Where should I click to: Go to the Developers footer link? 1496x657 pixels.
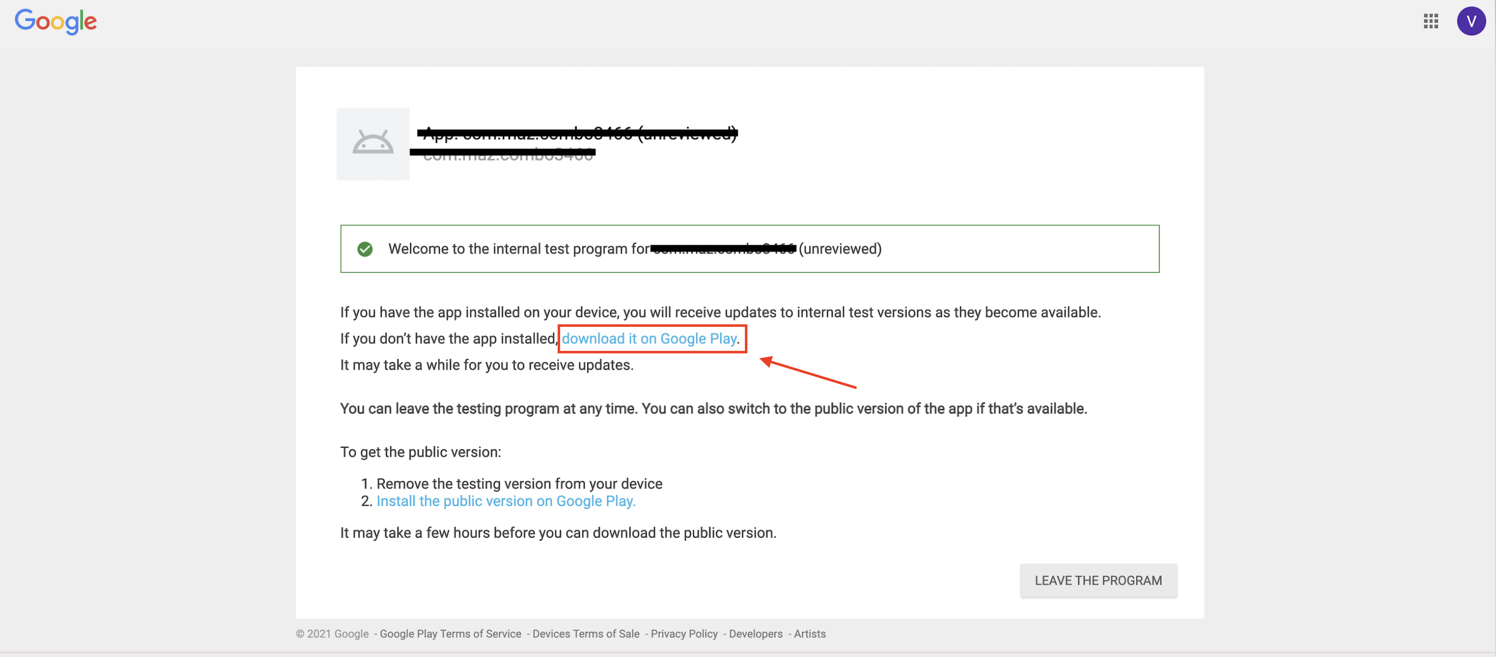tap(755, 634)
